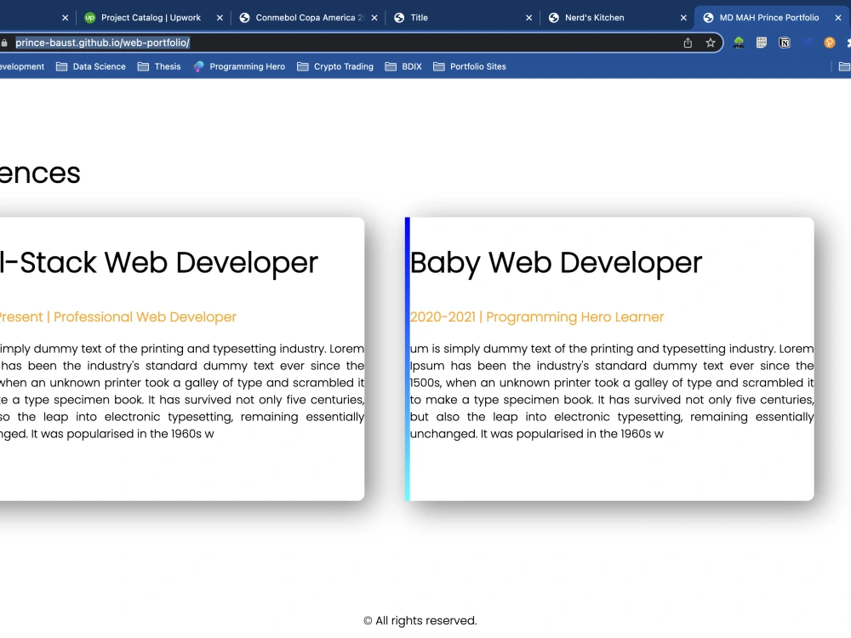Bookmark this page with the star icon
The width and height of the screenshot is (851, 638).
click(x=711, y=43)
